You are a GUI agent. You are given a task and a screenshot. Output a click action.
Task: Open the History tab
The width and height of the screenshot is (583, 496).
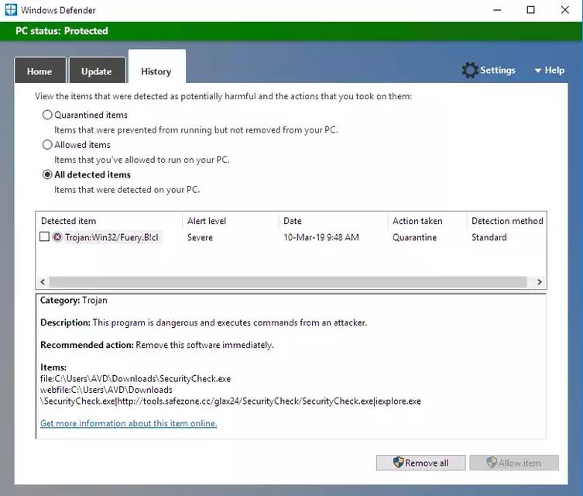tap(156, 67)
